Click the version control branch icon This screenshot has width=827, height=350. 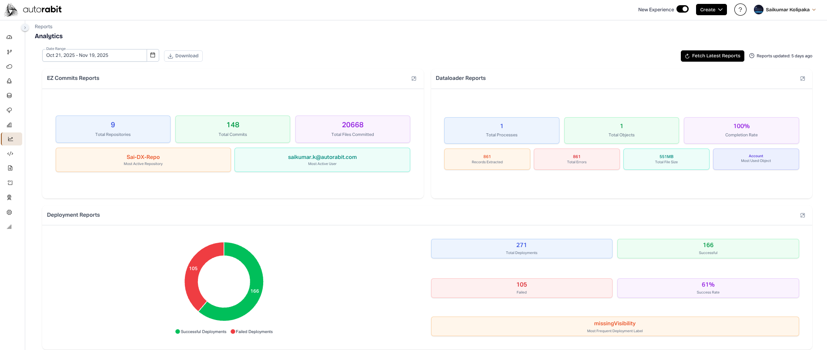click(9, 52)
